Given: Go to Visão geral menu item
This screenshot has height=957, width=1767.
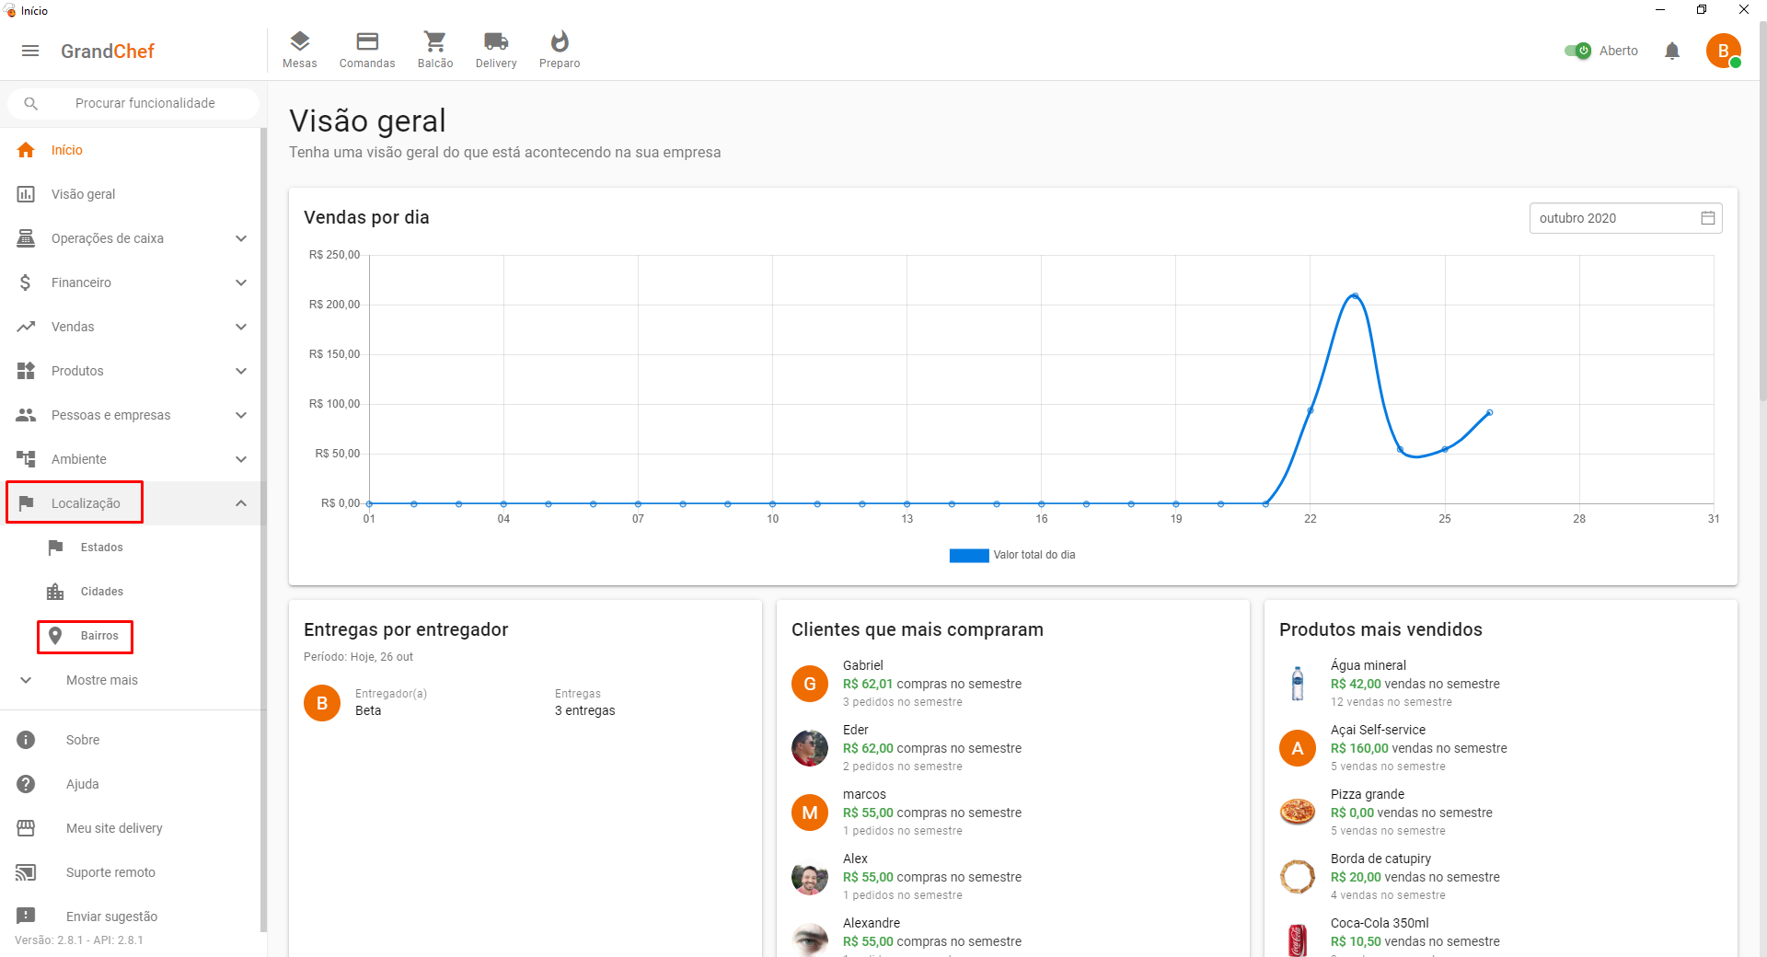Looking at the screenshot, I should pos(83,194).
